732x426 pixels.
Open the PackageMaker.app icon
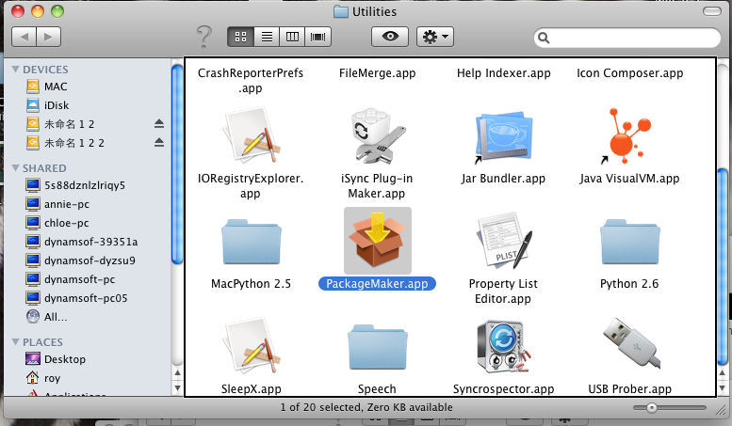click(x=376, y=241)
